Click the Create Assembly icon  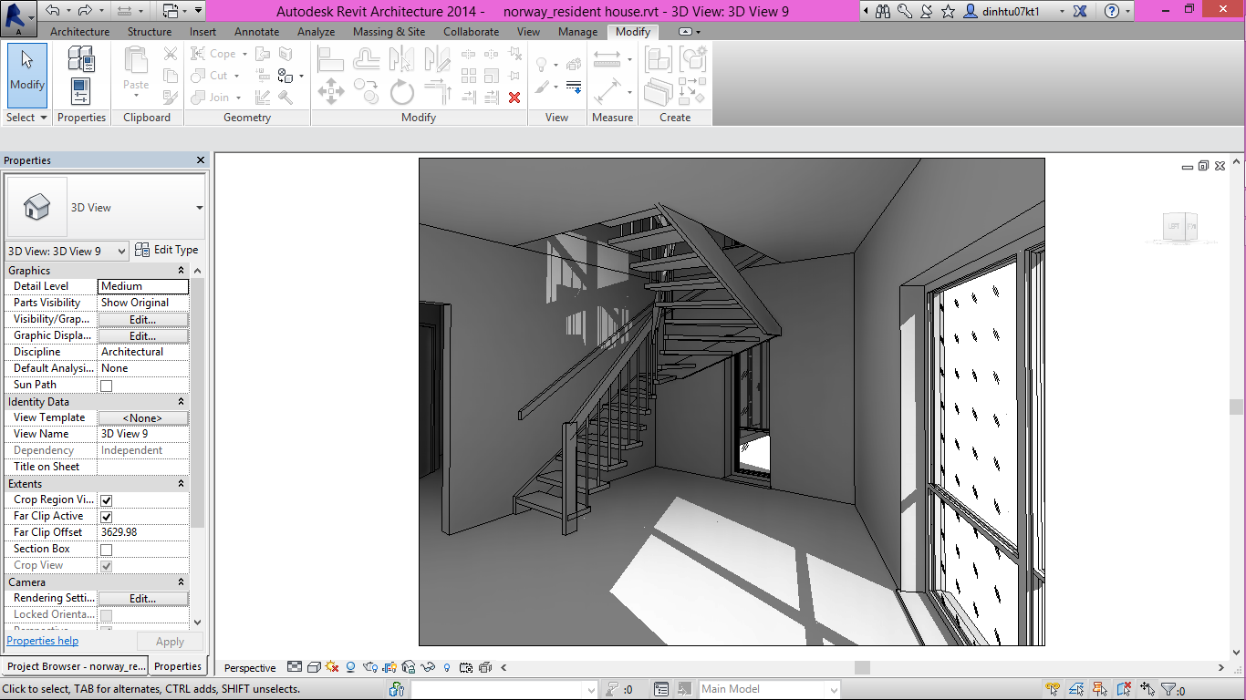point(659,60)
